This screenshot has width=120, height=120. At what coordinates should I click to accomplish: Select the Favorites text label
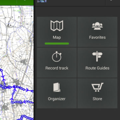97,37
